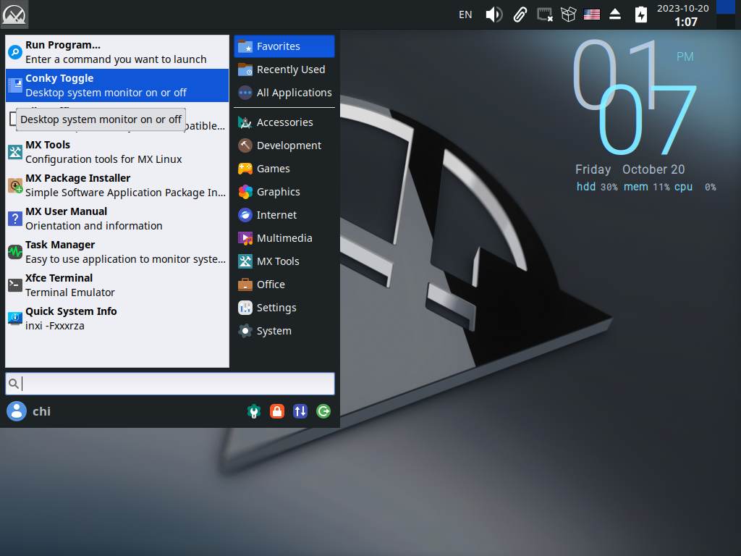
Task: Open the Internet category
Action: tap(284, 215)
